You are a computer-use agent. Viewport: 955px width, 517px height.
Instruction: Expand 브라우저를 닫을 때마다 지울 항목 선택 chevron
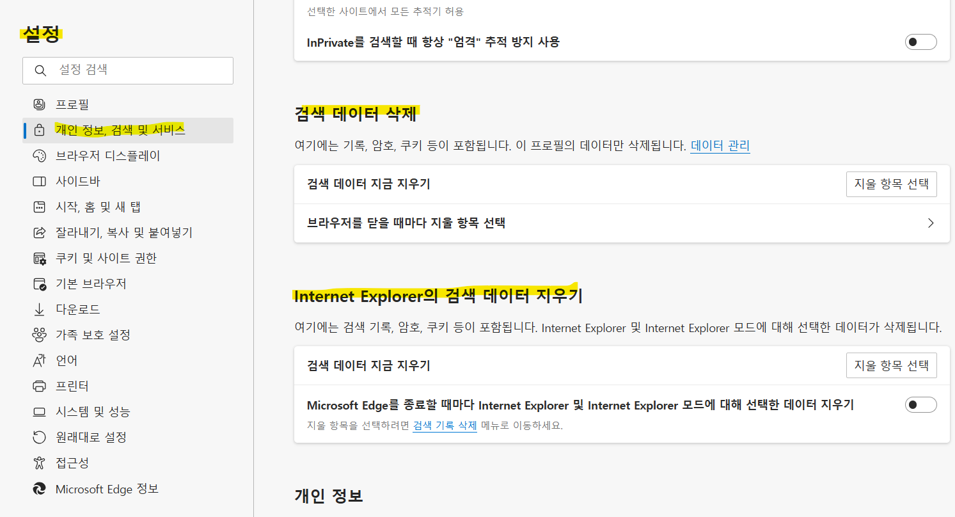coord(931,223)
